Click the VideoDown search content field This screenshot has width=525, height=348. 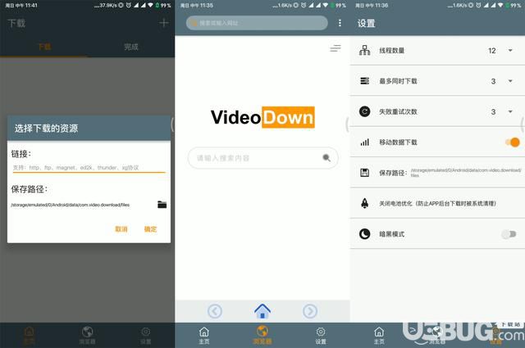262,158
